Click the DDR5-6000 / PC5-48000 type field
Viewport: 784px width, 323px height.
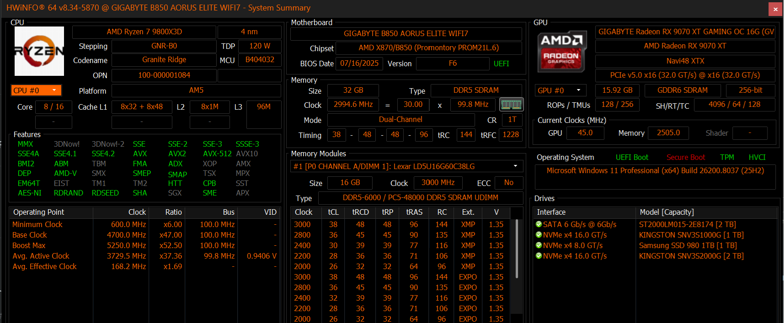[421, 198]
